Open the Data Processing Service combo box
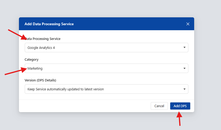This screenshot has width=221, height=130. (x=106, y=48)
